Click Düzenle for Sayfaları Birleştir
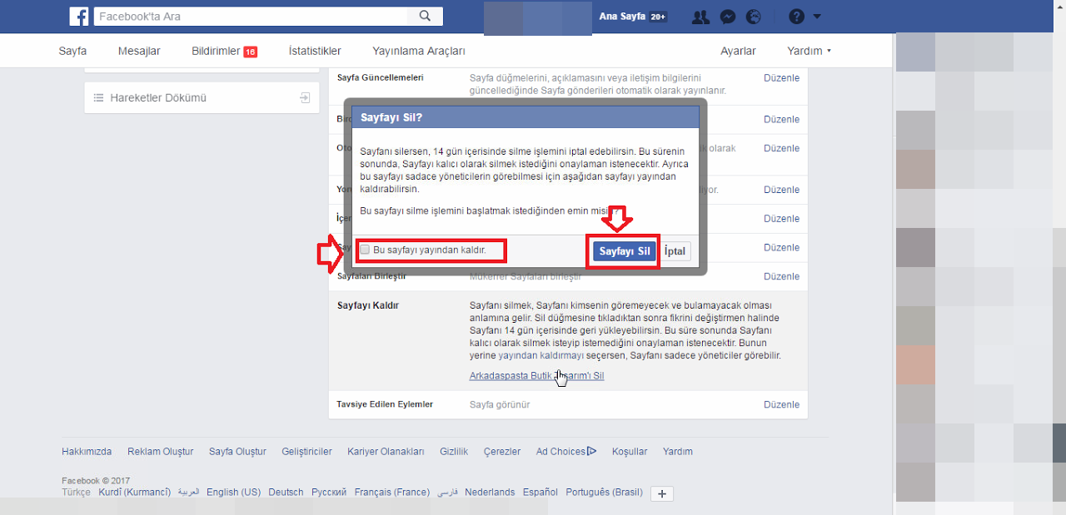Screen dimensions: 1066x515 tap(781, 276)
